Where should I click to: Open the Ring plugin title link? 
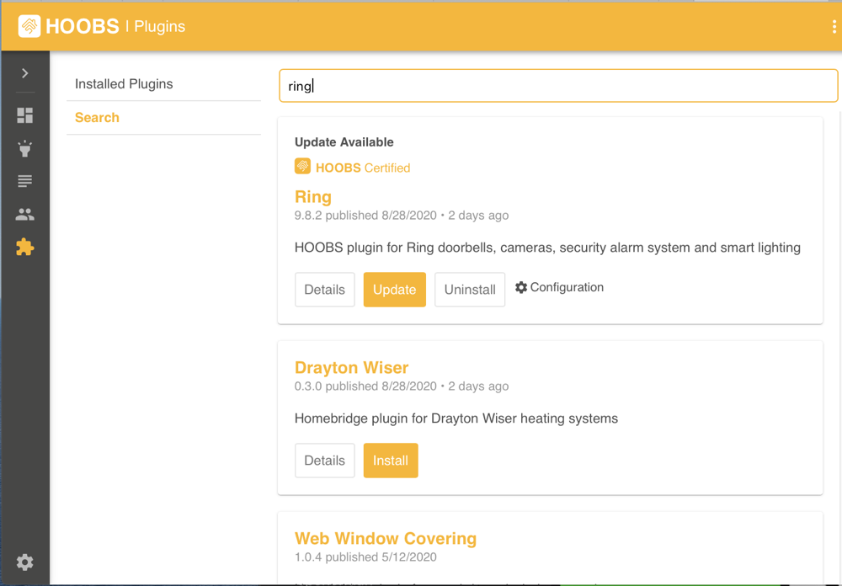[x=313, y=197]
